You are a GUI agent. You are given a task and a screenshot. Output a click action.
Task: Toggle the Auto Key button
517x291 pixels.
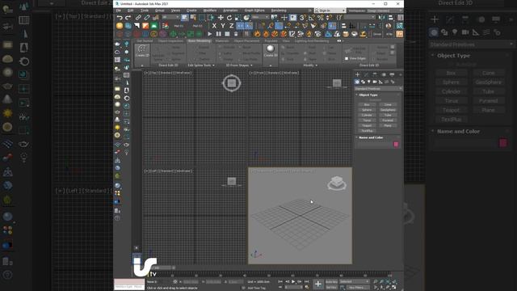pos(331,282)
